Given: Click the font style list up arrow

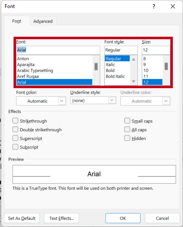Looking at the screenshot, I should (134, 59).
